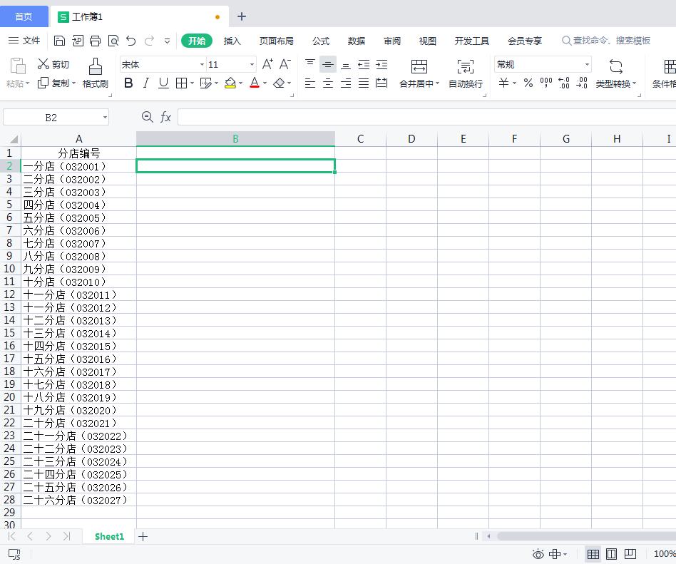
Task: Redo the last action
Action: coord(149,41)
